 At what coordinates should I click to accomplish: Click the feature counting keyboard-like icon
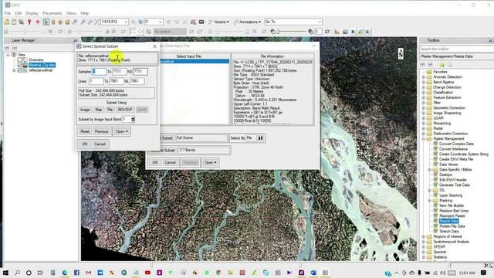tap(201, 22)
